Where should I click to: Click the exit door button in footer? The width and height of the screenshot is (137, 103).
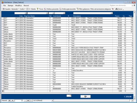[x=85, y=96]
